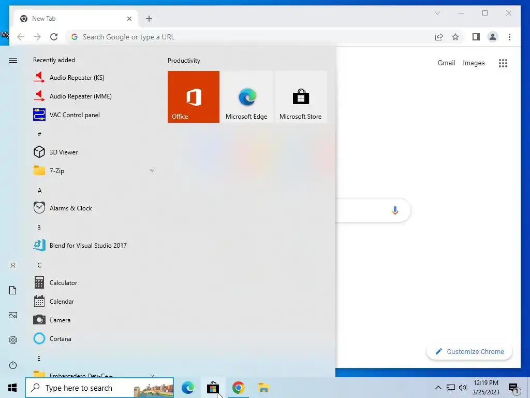
Task: Open a new Chrome tab with plus
Action: (x=149, y=19)
